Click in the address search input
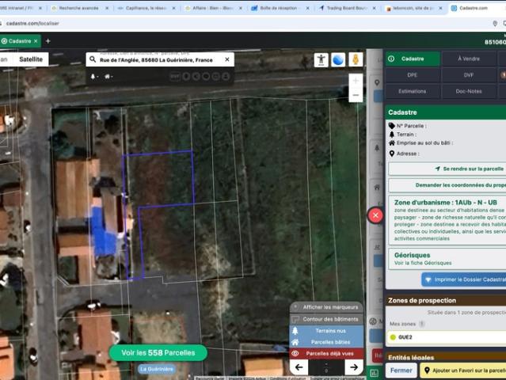 click(156, 60)
